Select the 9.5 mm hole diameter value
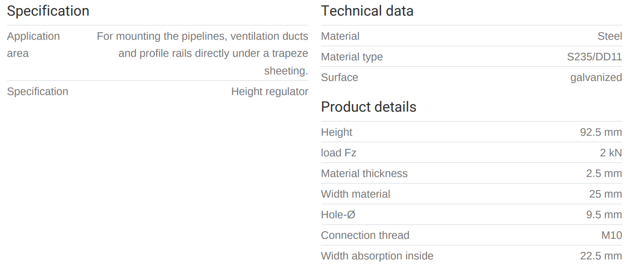The width and height of the screenshot is (631, 268). [604, 215]
